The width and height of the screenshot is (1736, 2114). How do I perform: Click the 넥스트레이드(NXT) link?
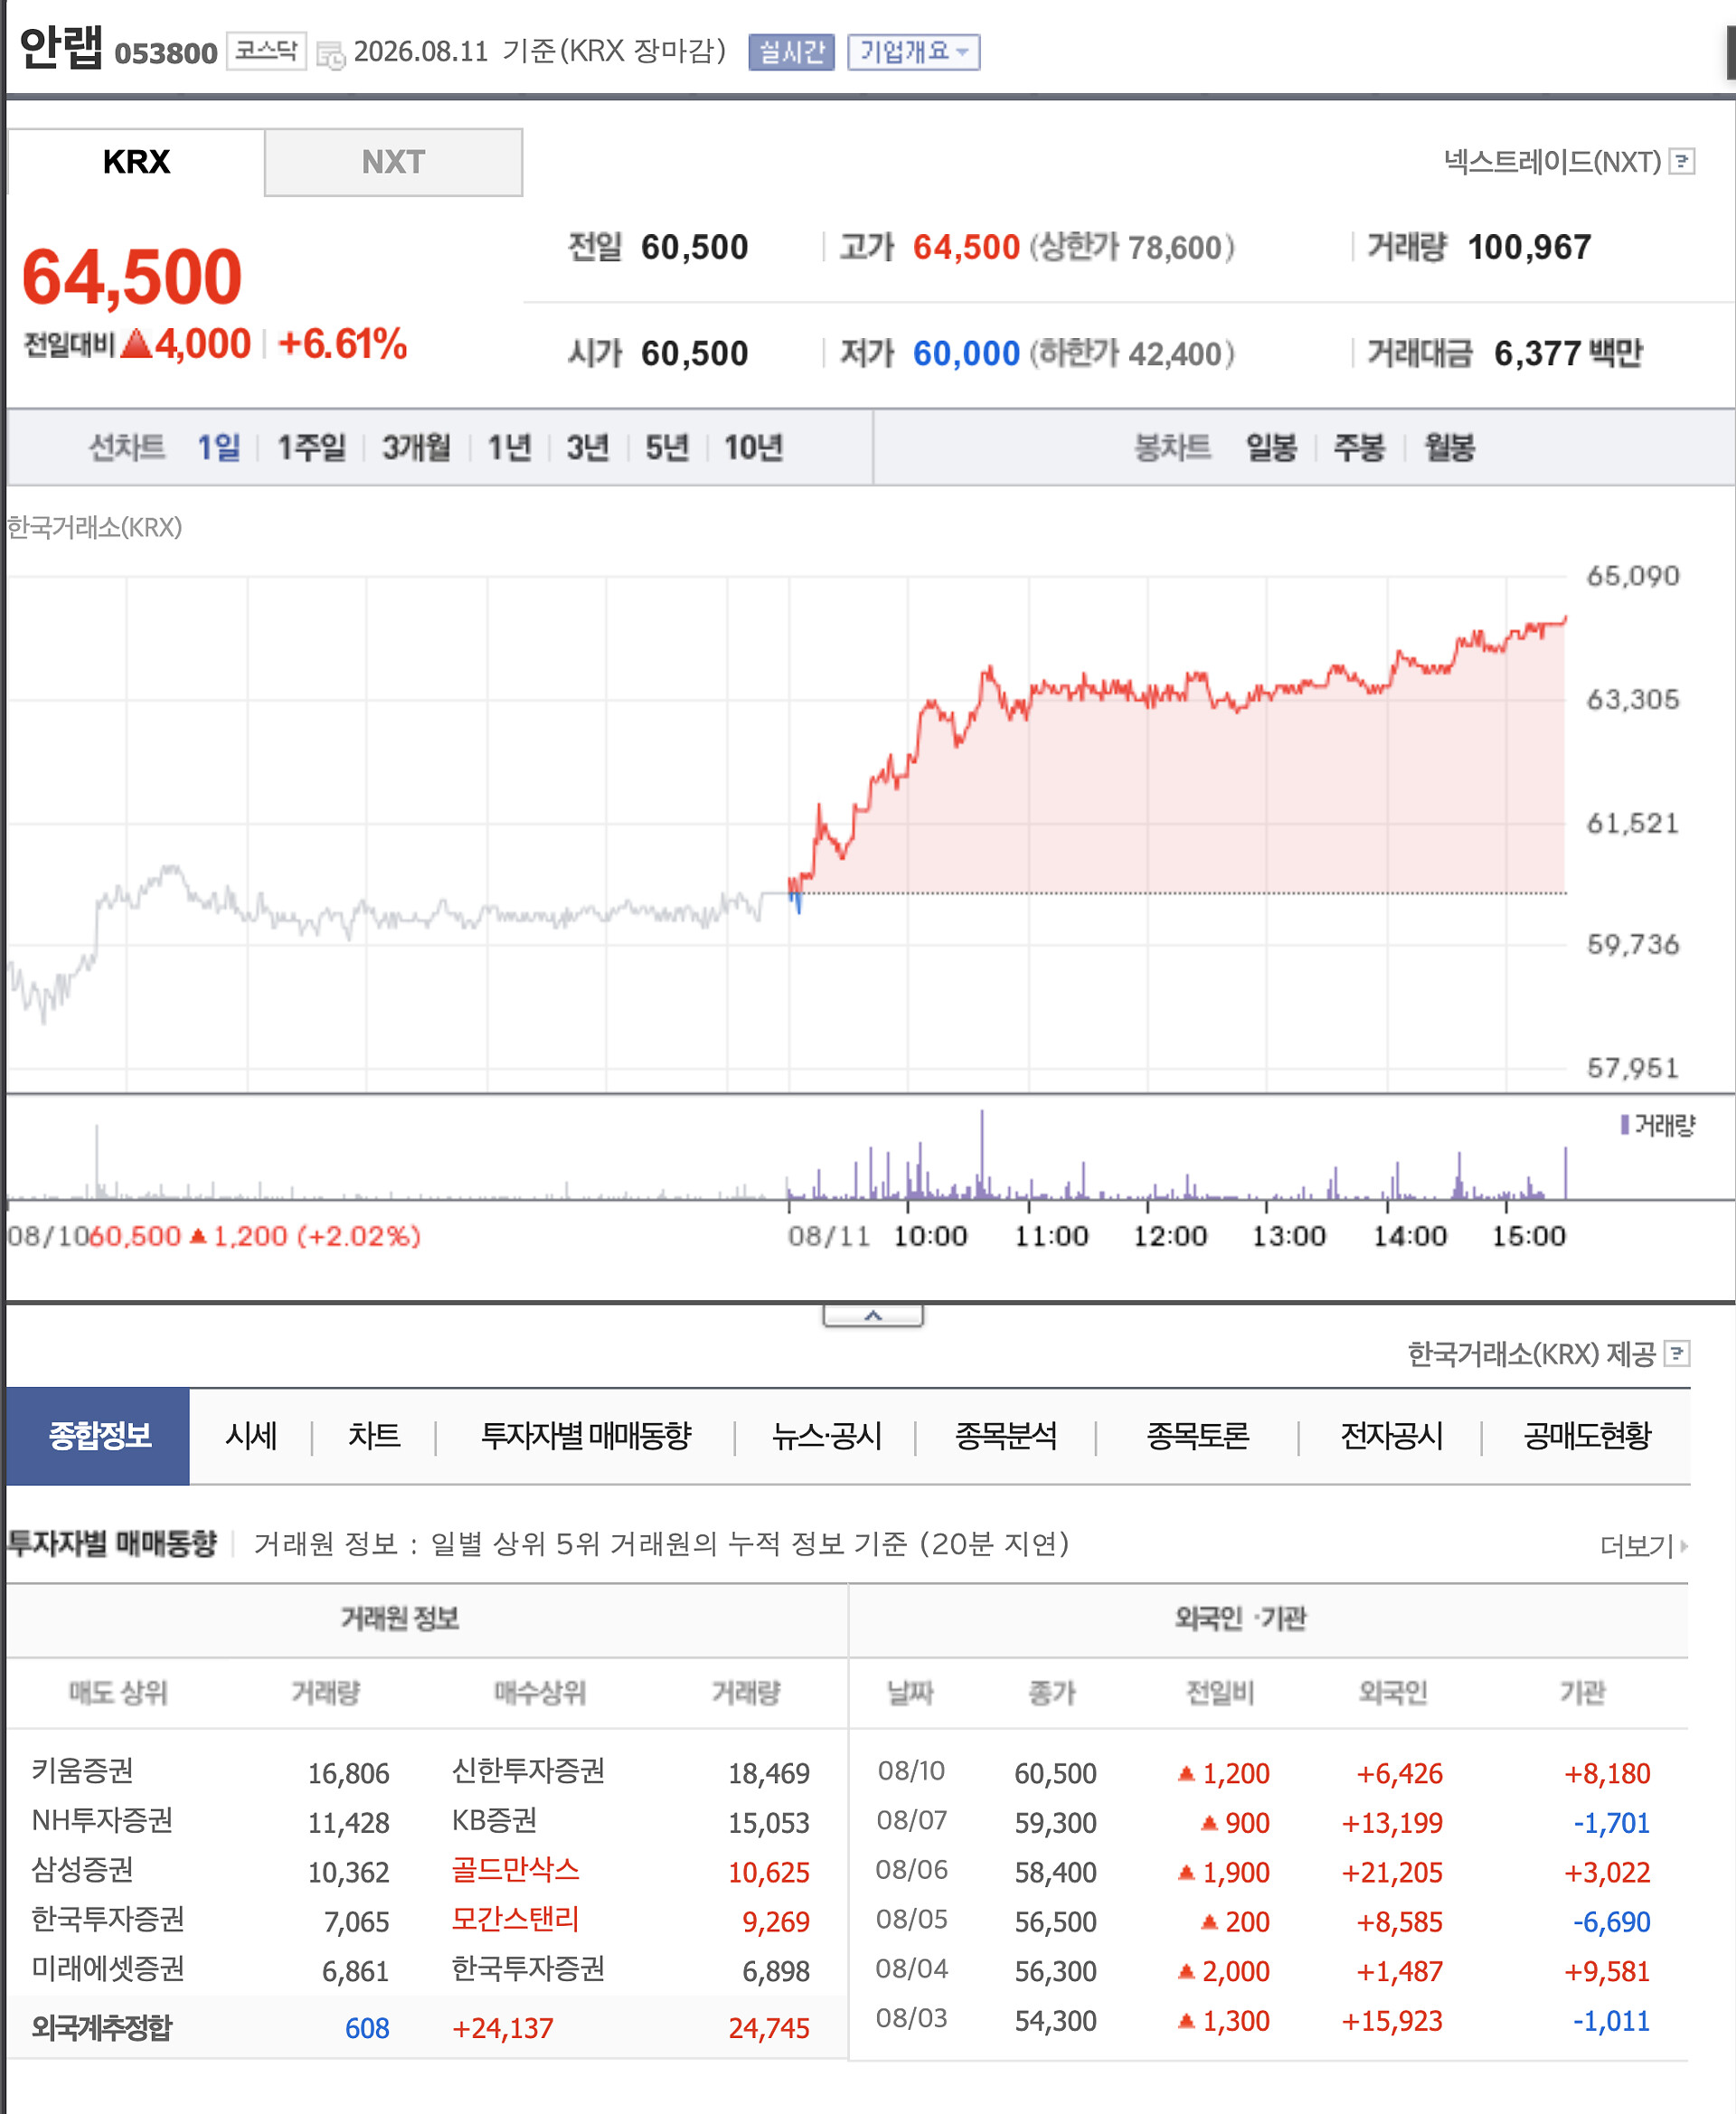click(1552, 161)
